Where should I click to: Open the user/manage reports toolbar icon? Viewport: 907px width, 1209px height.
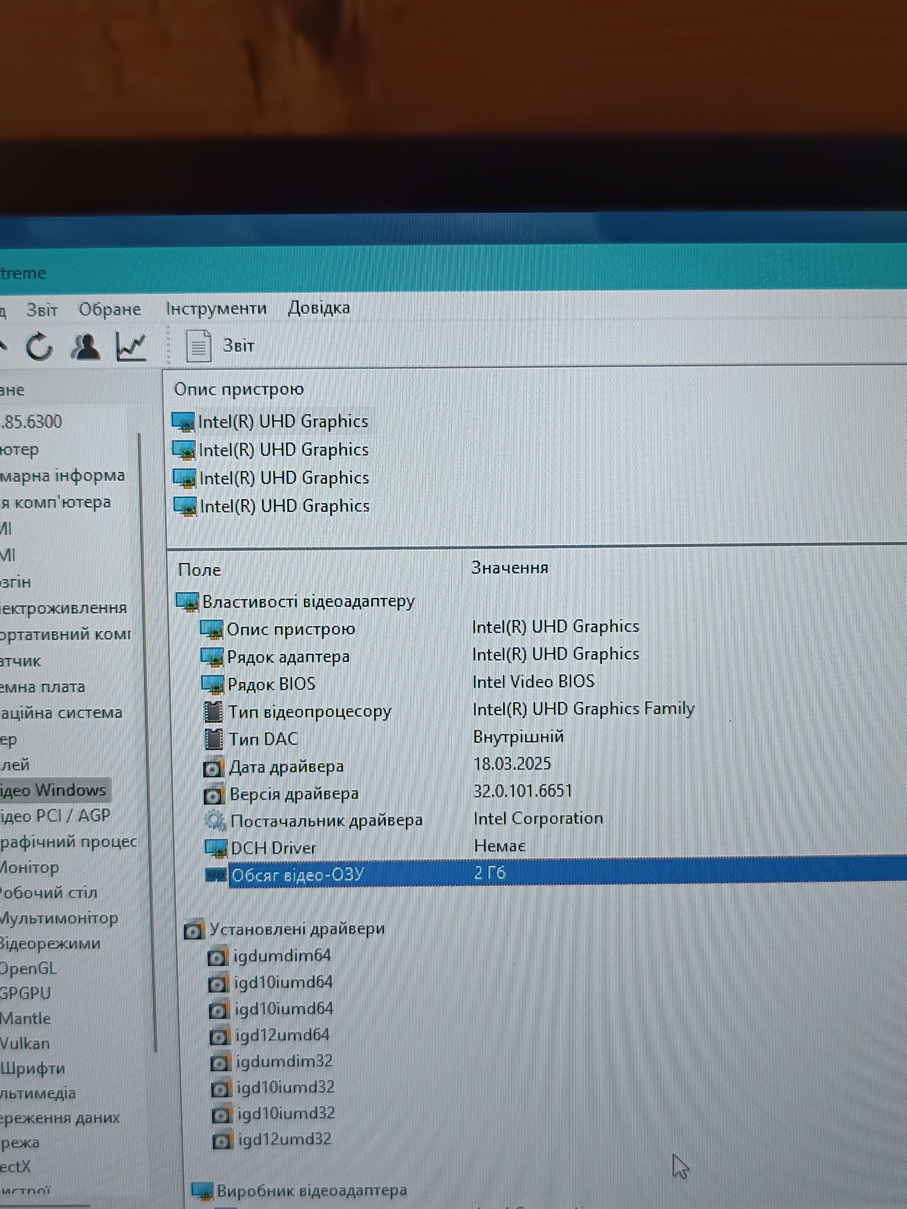(x=86, y=346)
